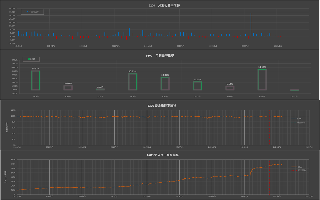Click the "B200 テスター残高推移" chart title
The width and height of the screenshot is (320, 200).
163,155
